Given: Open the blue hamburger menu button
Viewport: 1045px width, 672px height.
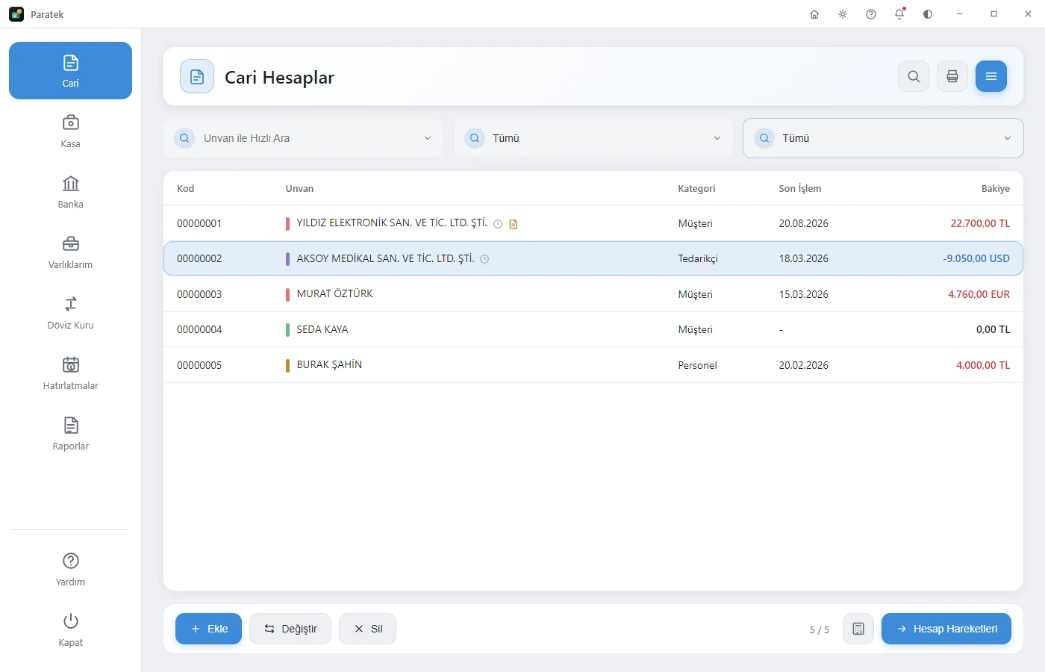Looking at the screenshot, I should click(991, 76).
